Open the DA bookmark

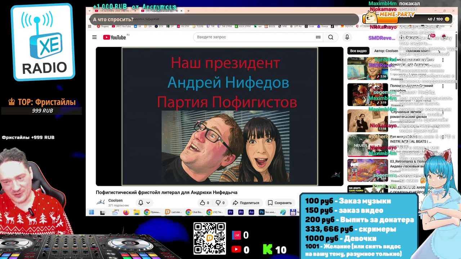click(x=148, y=26)
